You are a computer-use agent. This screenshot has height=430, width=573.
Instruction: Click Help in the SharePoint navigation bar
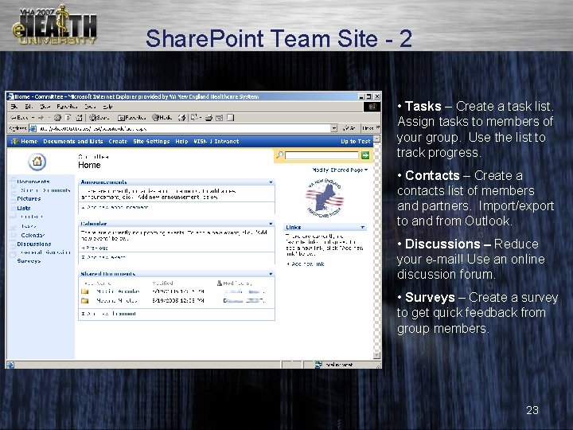(181, 142)
